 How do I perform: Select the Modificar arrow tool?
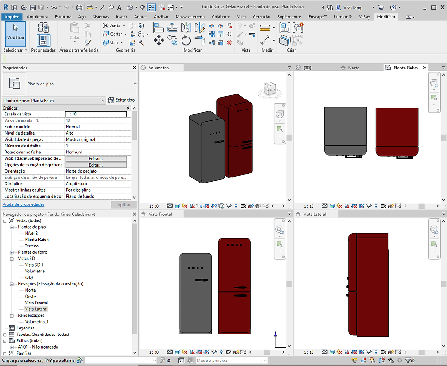16,34
